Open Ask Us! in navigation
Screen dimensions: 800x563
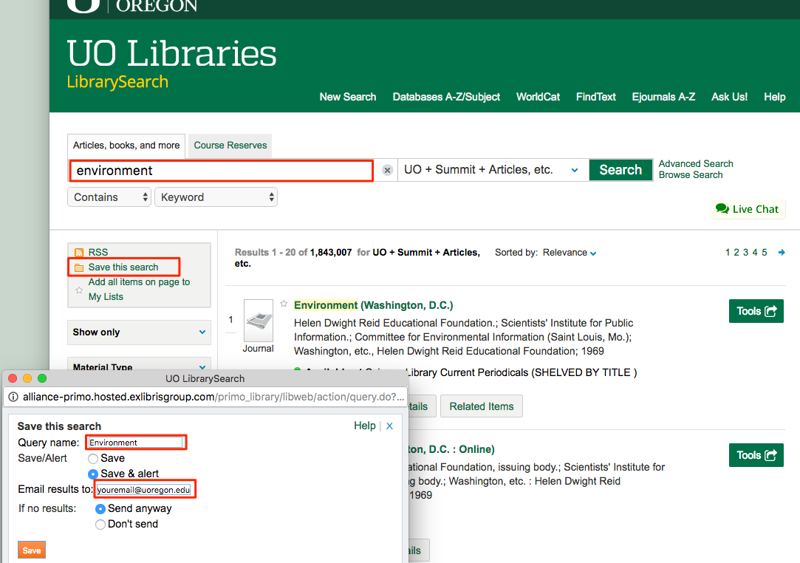point(730,97)
